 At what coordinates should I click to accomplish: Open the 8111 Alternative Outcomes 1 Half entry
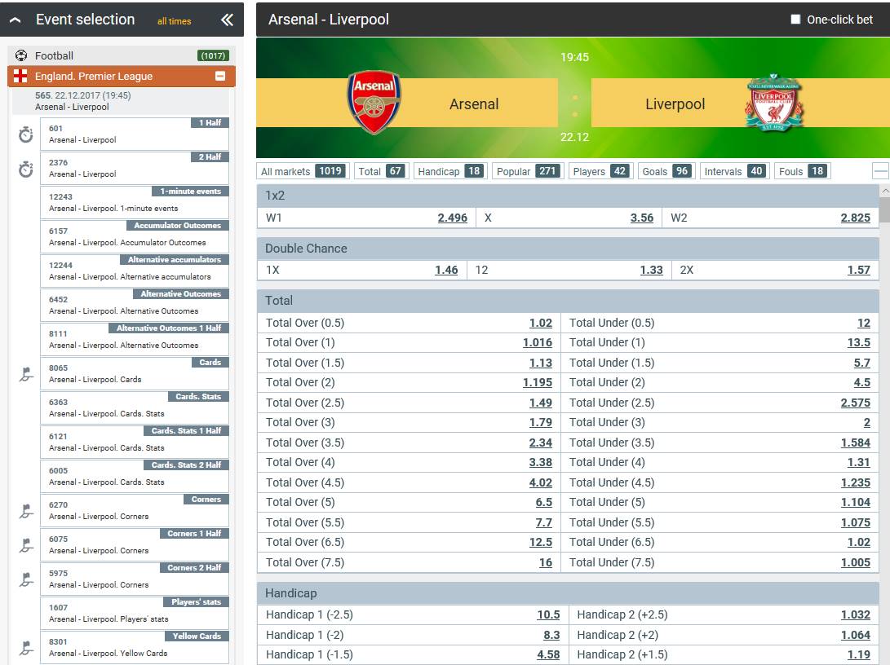pyautogui.click(x=135, y=339)
